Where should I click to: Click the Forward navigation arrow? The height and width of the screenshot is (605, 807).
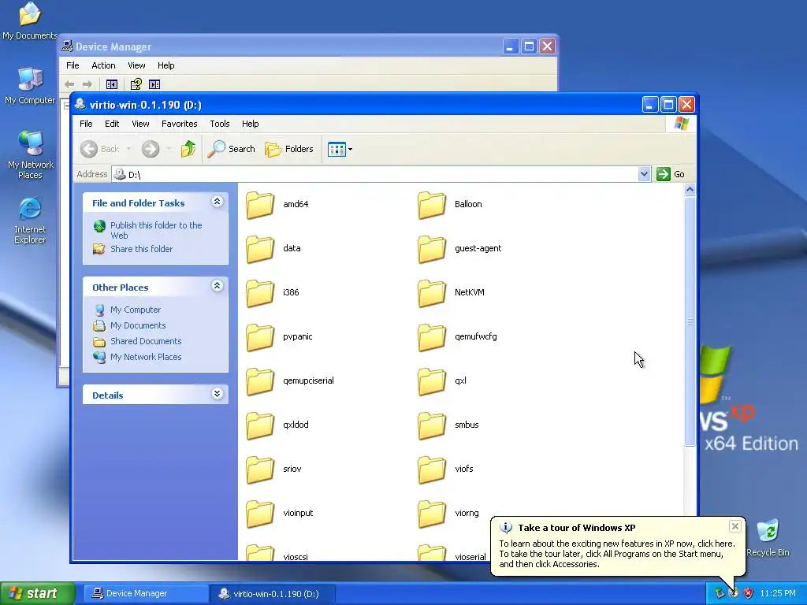(151, 149)
